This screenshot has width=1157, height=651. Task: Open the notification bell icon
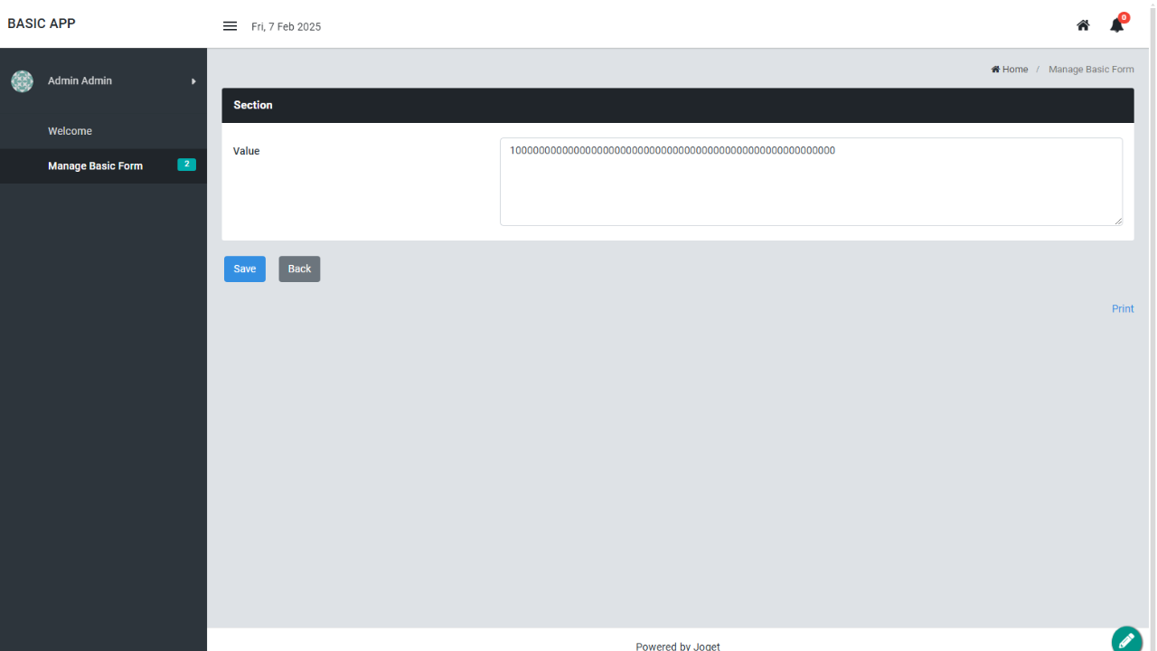[x=1116, y=26]
